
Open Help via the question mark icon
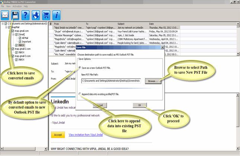pos(25,15)
